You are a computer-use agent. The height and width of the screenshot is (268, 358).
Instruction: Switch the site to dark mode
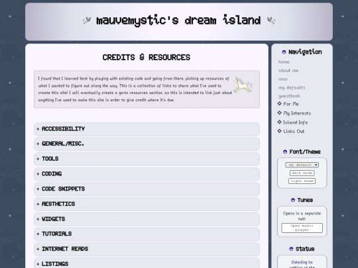302,173
